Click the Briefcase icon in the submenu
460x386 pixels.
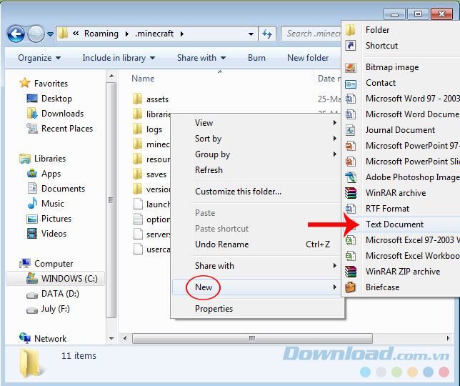tap(351, 287)
